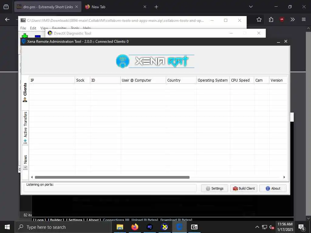The image size is (311, 233).
Task: Click the muted volume tray icon
Action: [272, 227]
